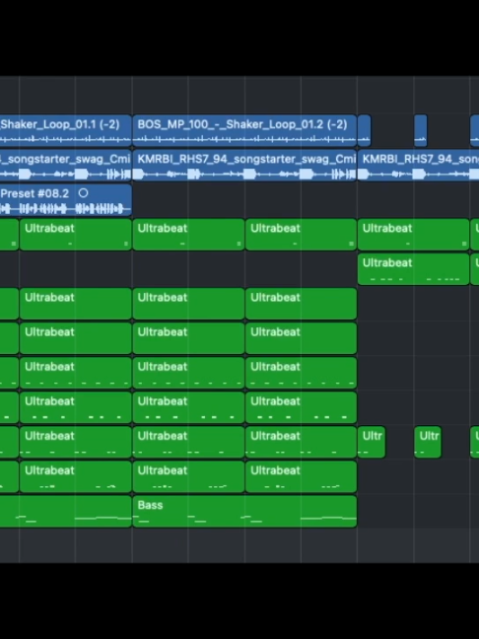Click the empty lane right of Preset #08.2
Screen dimensions: 479x639
point(306,199)
